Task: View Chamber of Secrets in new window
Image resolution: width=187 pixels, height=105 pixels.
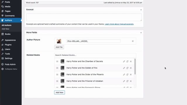Action: point(127,62)
